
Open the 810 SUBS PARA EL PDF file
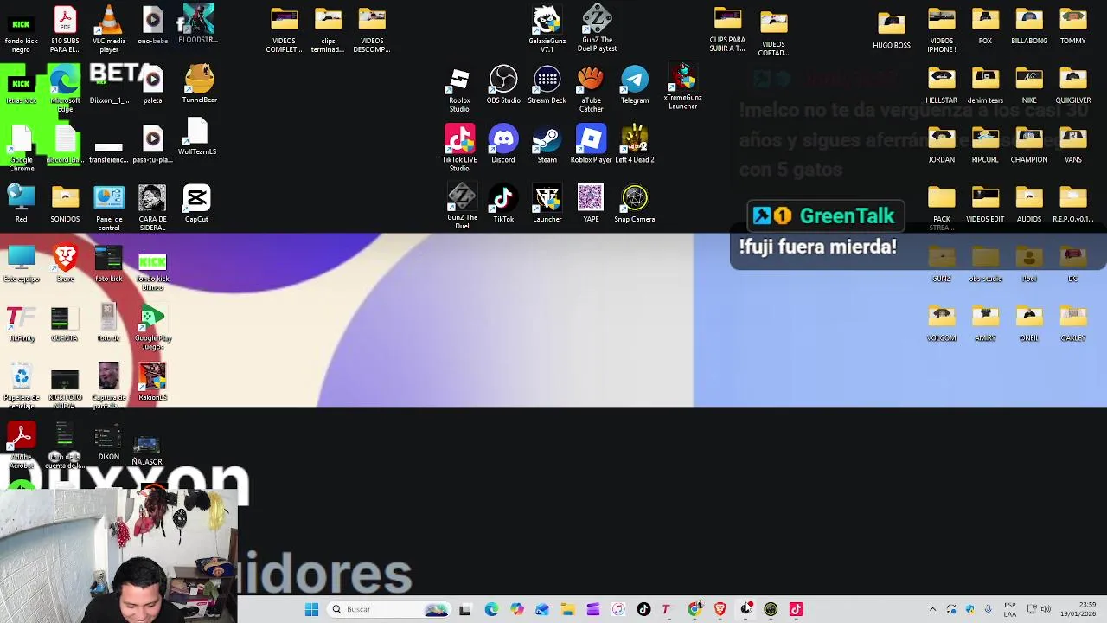point(65,29)
